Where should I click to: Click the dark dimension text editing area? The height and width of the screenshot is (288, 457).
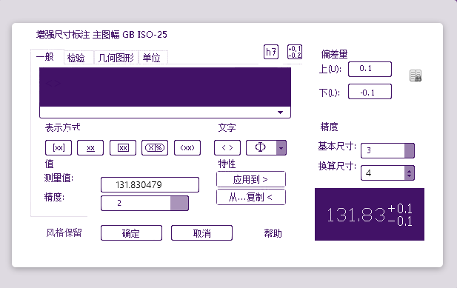(x=165, y=87)
